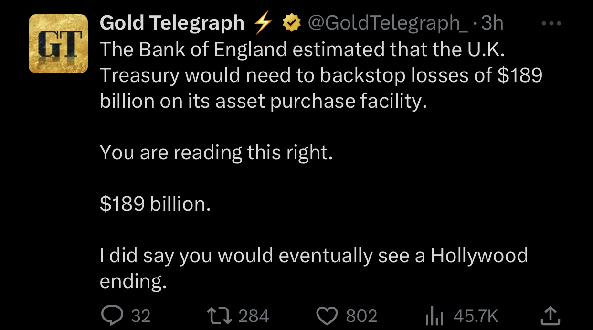
Task: Tap the share upload arrow icon
Action: coord(551,315)
